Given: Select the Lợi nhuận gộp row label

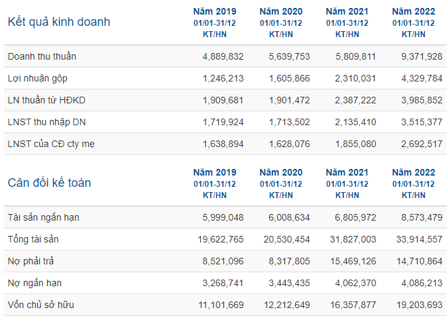Looking at the screenshot, I should (37, 79).
